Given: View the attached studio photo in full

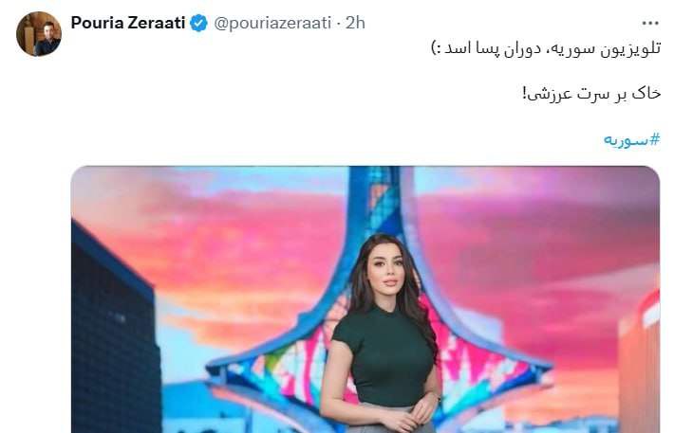Looking at the screenshot, I should pos(365,299).
